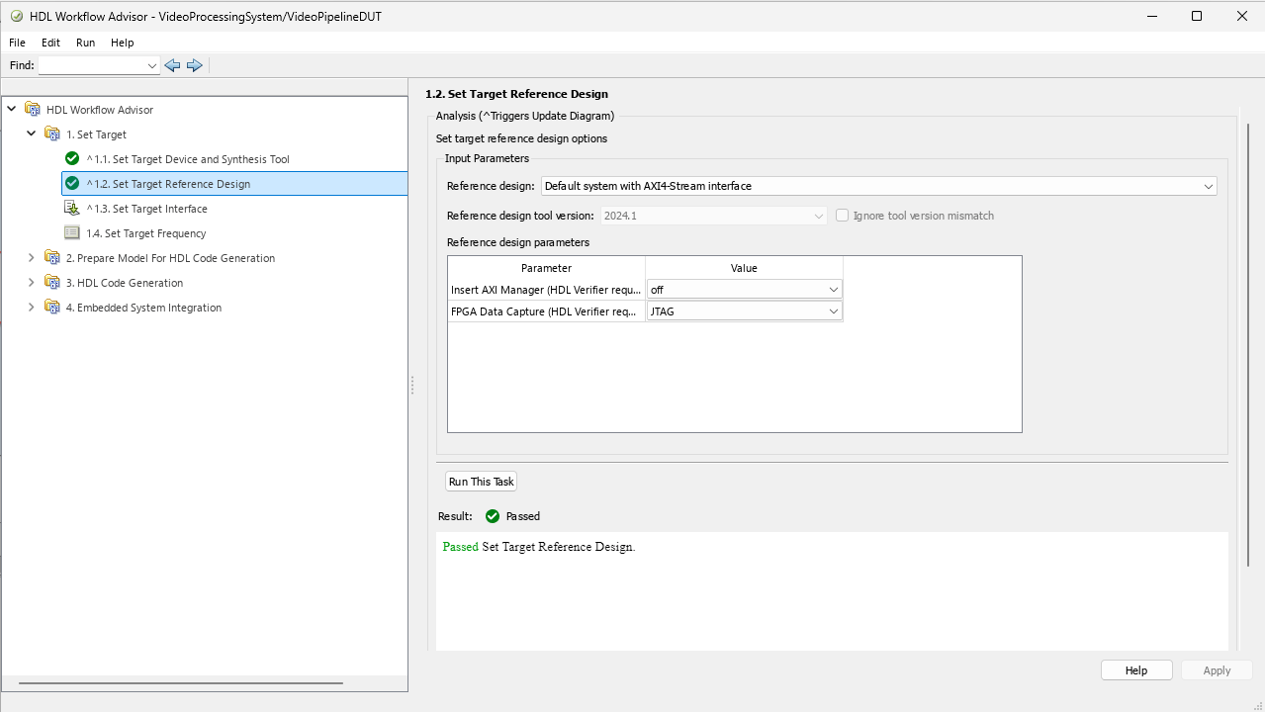This screenshot has width=1265, height=712.
Task: Click the Set Target folder icon
Action: (52, 133)
